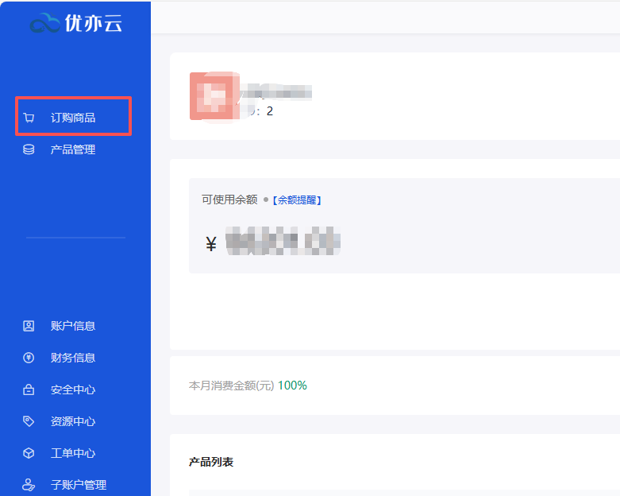Click the user avatar thumbnail

[x=212, y=96]
